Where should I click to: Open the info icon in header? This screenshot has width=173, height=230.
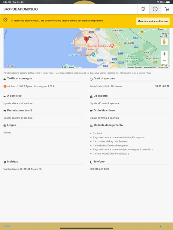[x=155, y=9]
